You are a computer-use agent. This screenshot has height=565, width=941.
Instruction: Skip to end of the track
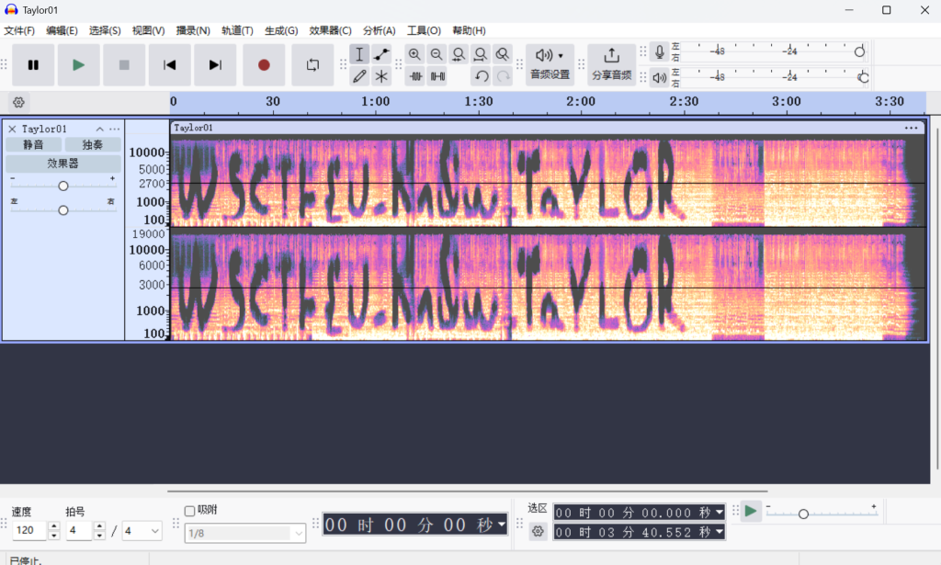point(215,65)
